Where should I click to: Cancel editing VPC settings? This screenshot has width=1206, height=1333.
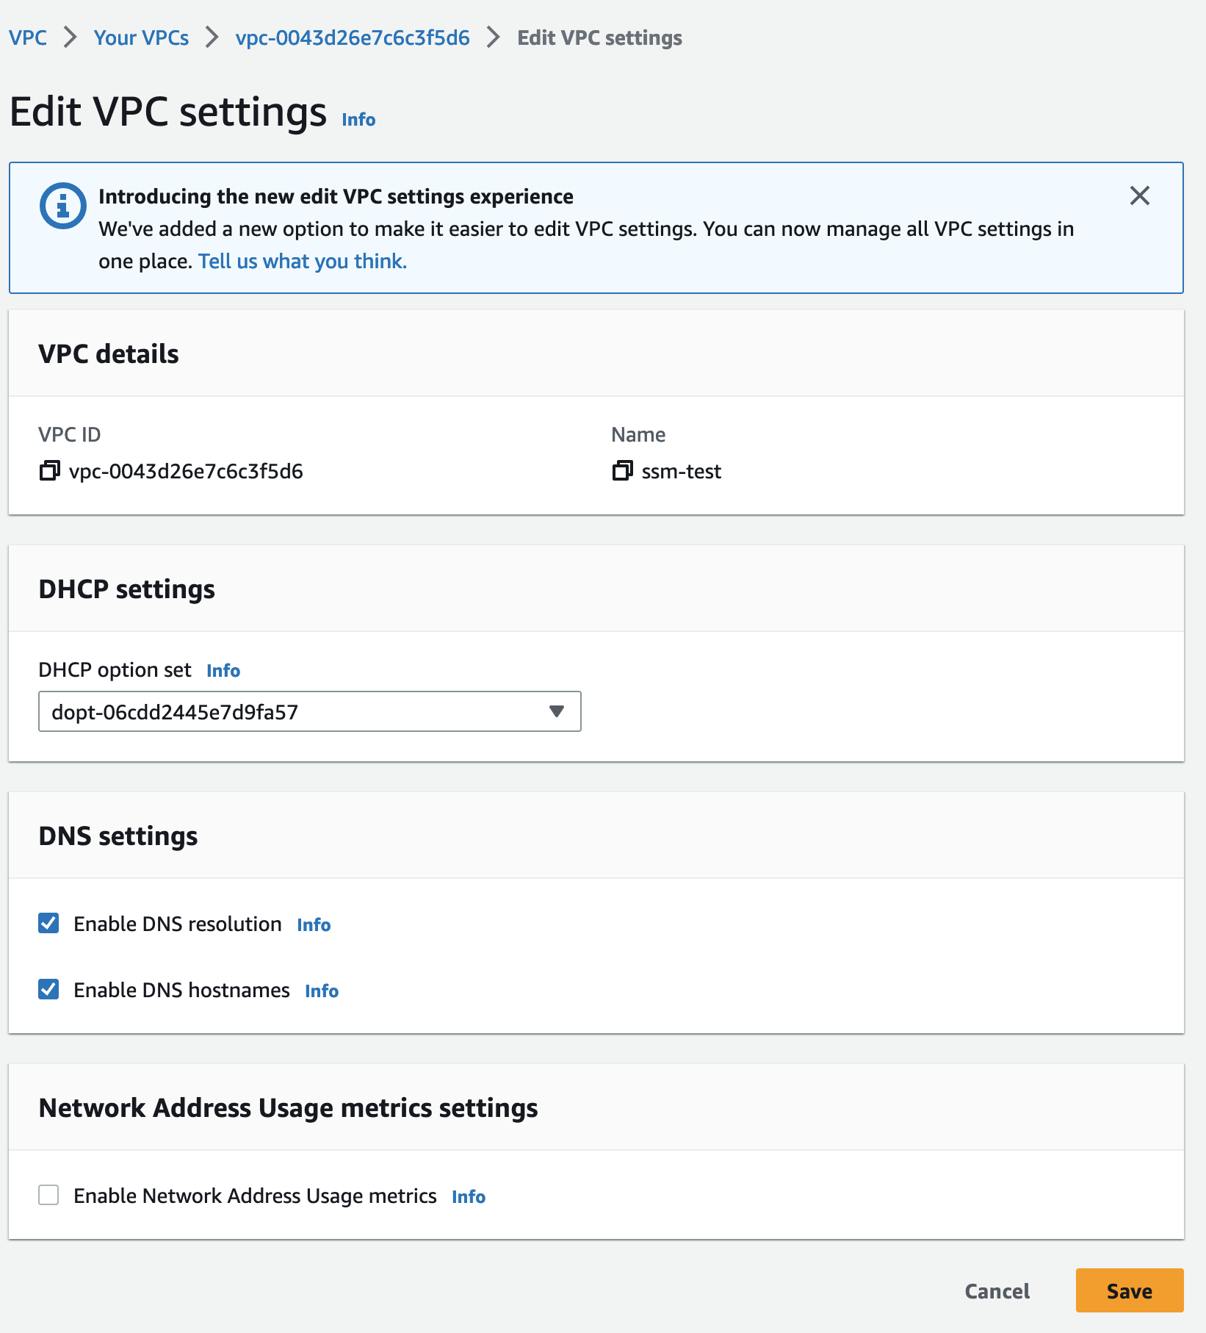click(997, 1291)
